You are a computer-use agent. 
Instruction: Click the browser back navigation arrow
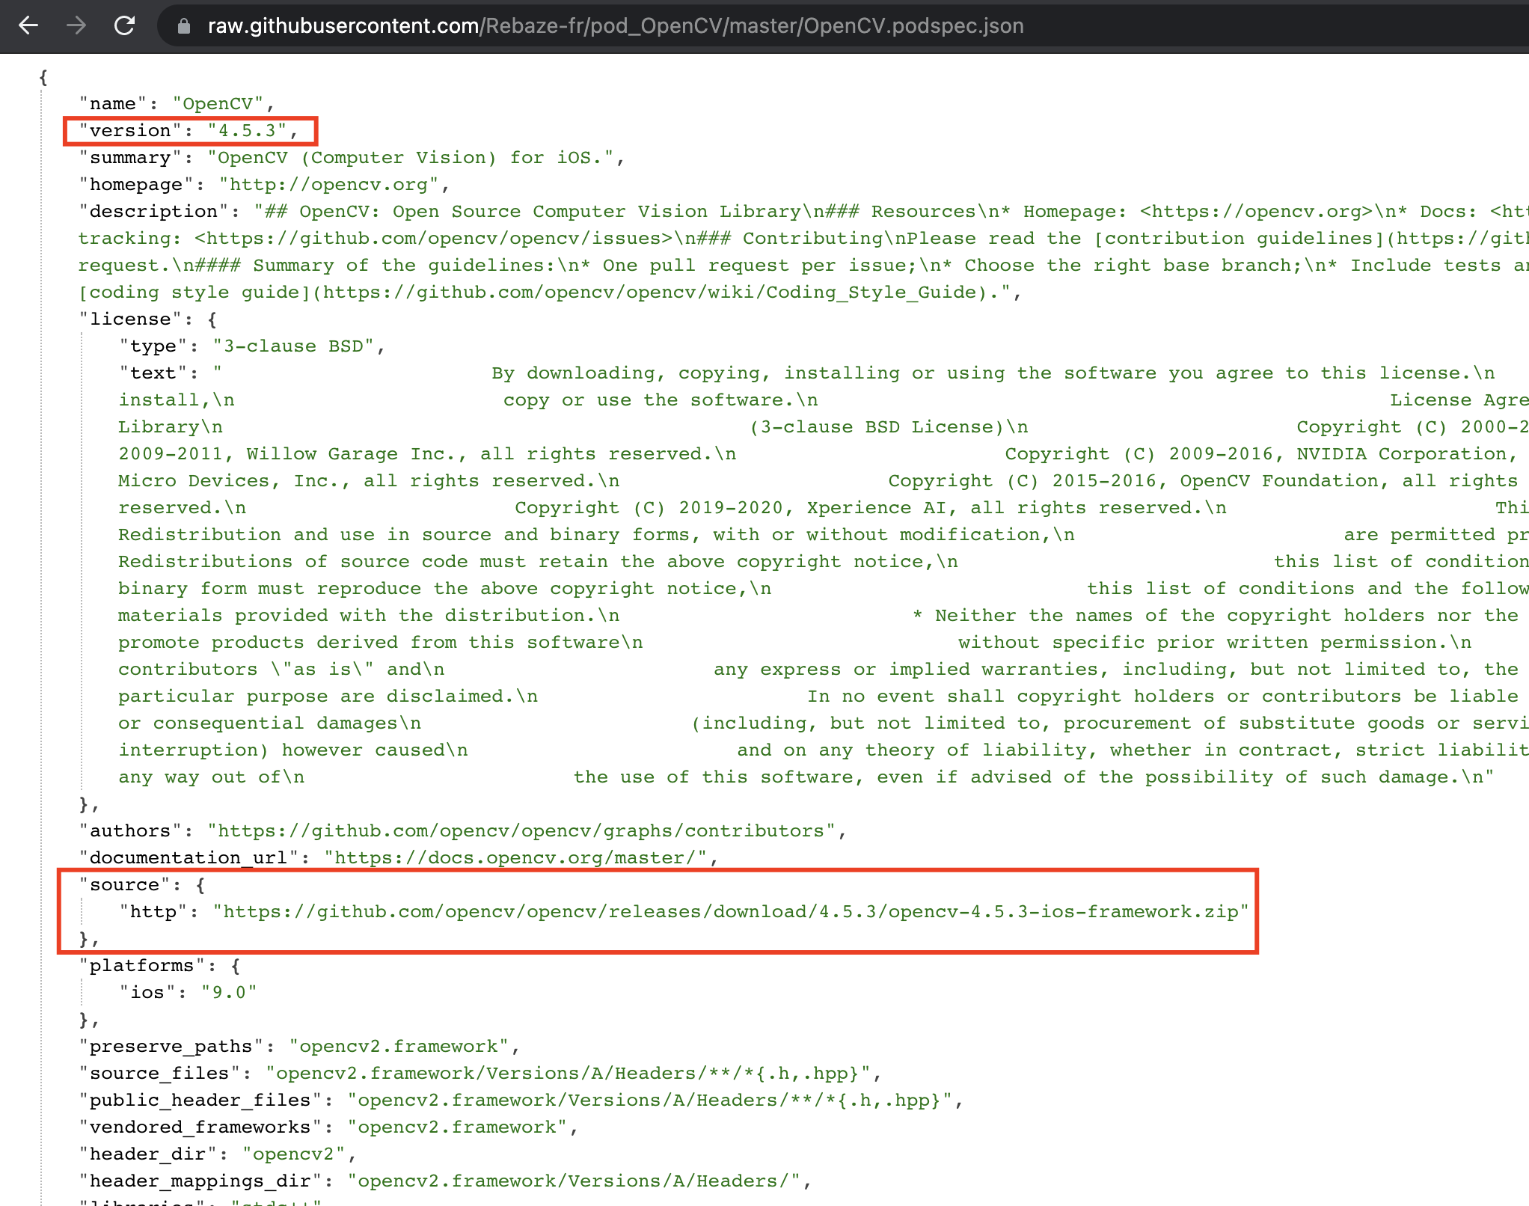coord(29,26)
